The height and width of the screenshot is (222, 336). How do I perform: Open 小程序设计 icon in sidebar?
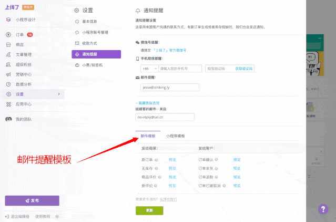[8, 20]
